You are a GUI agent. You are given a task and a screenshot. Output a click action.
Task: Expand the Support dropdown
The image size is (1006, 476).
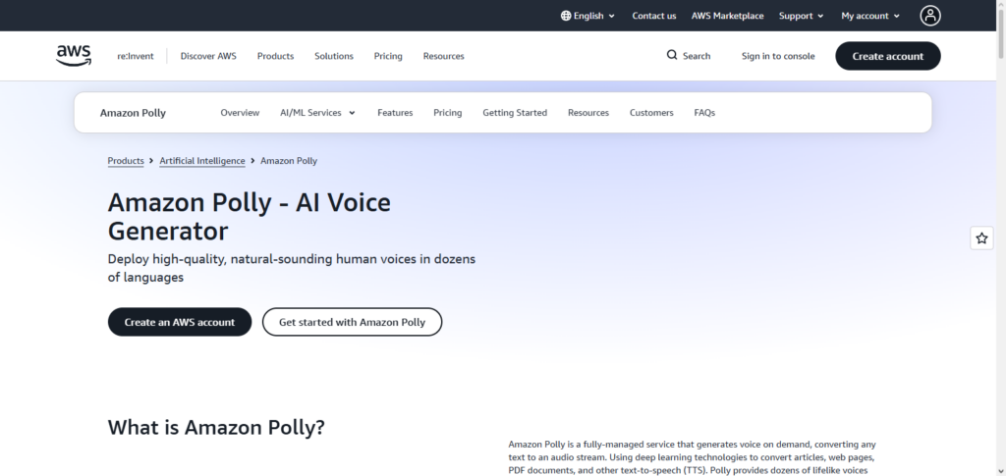(x=802, y=16)
